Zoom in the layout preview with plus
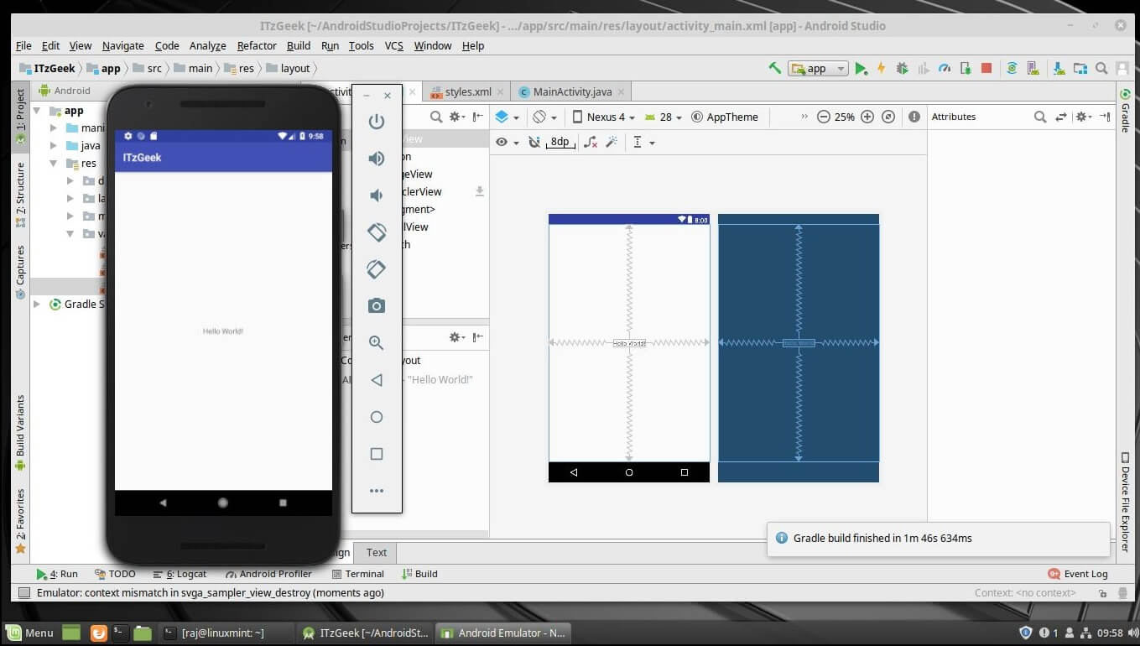Viewport: 1140px width, 646px height. tap(867, 117)
